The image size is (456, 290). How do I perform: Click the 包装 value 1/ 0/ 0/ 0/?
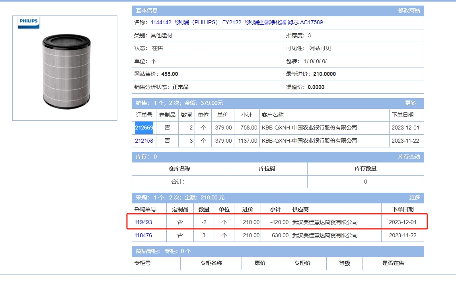coord(315,61)
